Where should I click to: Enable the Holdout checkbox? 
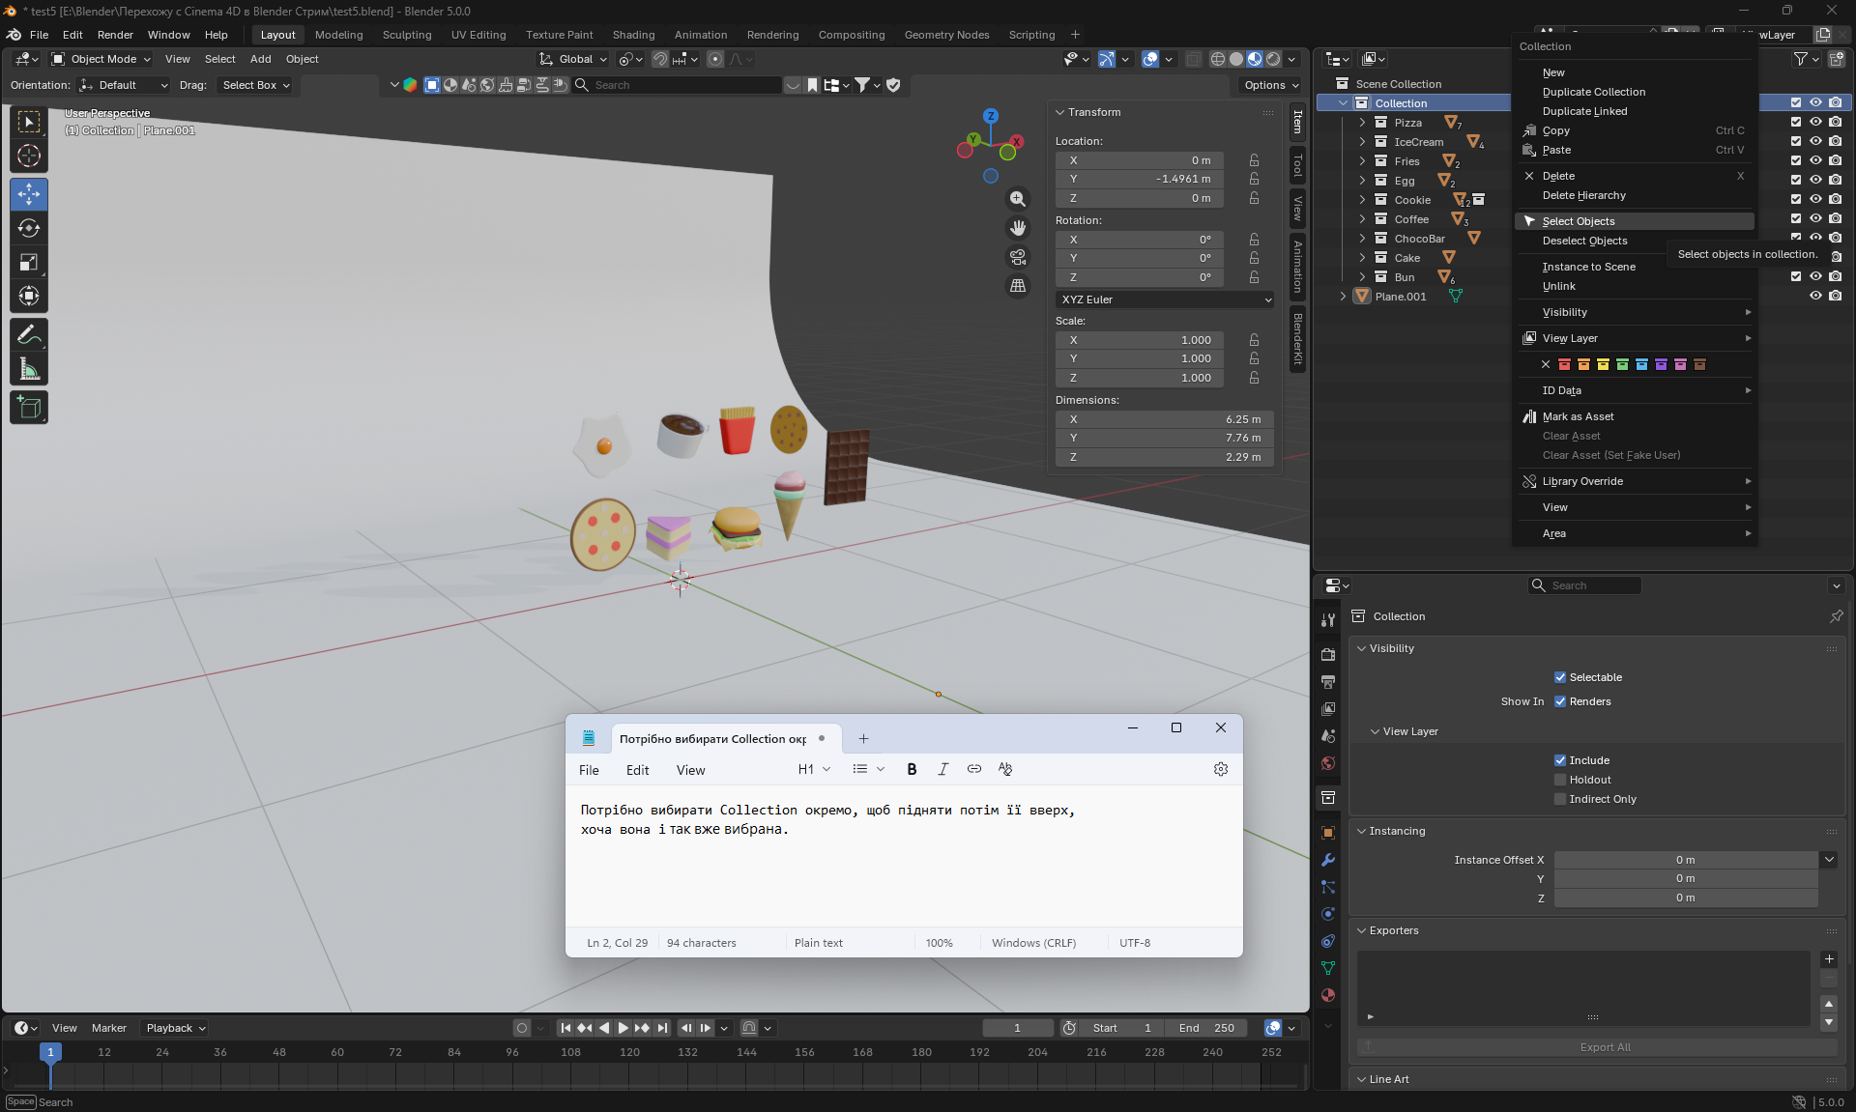click(x=1559, y=780)
